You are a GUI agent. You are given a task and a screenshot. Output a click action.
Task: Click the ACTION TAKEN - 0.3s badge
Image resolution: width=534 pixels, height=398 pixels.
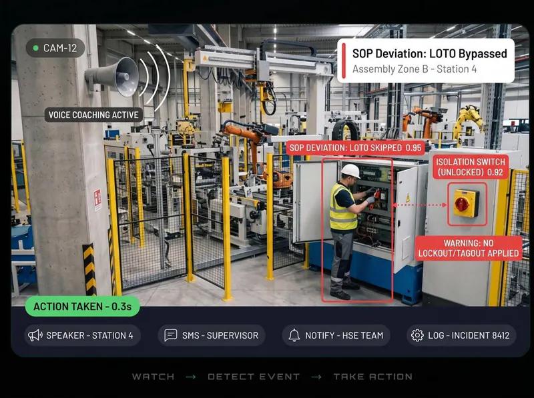[x=82, y=306]
